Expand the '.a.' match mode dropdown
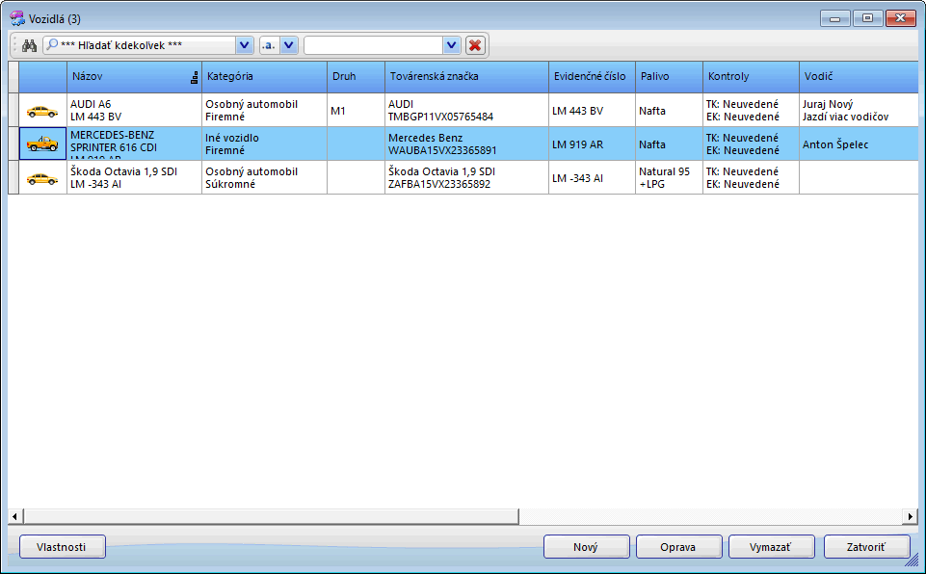This screenshot has height=574, width=926. click(289, 45)
